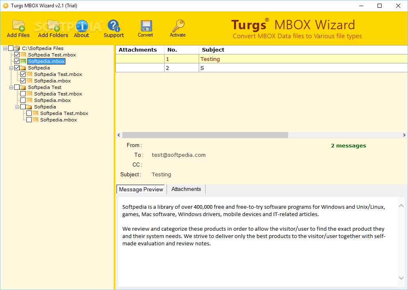Click the horizontal scrollbar thumb of message list
This screenshot has height=290, width=408.
pos(205,135)
